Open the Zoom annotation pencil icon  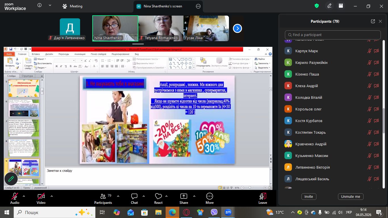[x=11, y=179]
